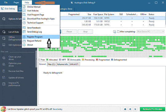The width and height of the screenshot is (166, 112).
Task: Open the SSD Optimization sidebar icon
Action: coord(4,45)
